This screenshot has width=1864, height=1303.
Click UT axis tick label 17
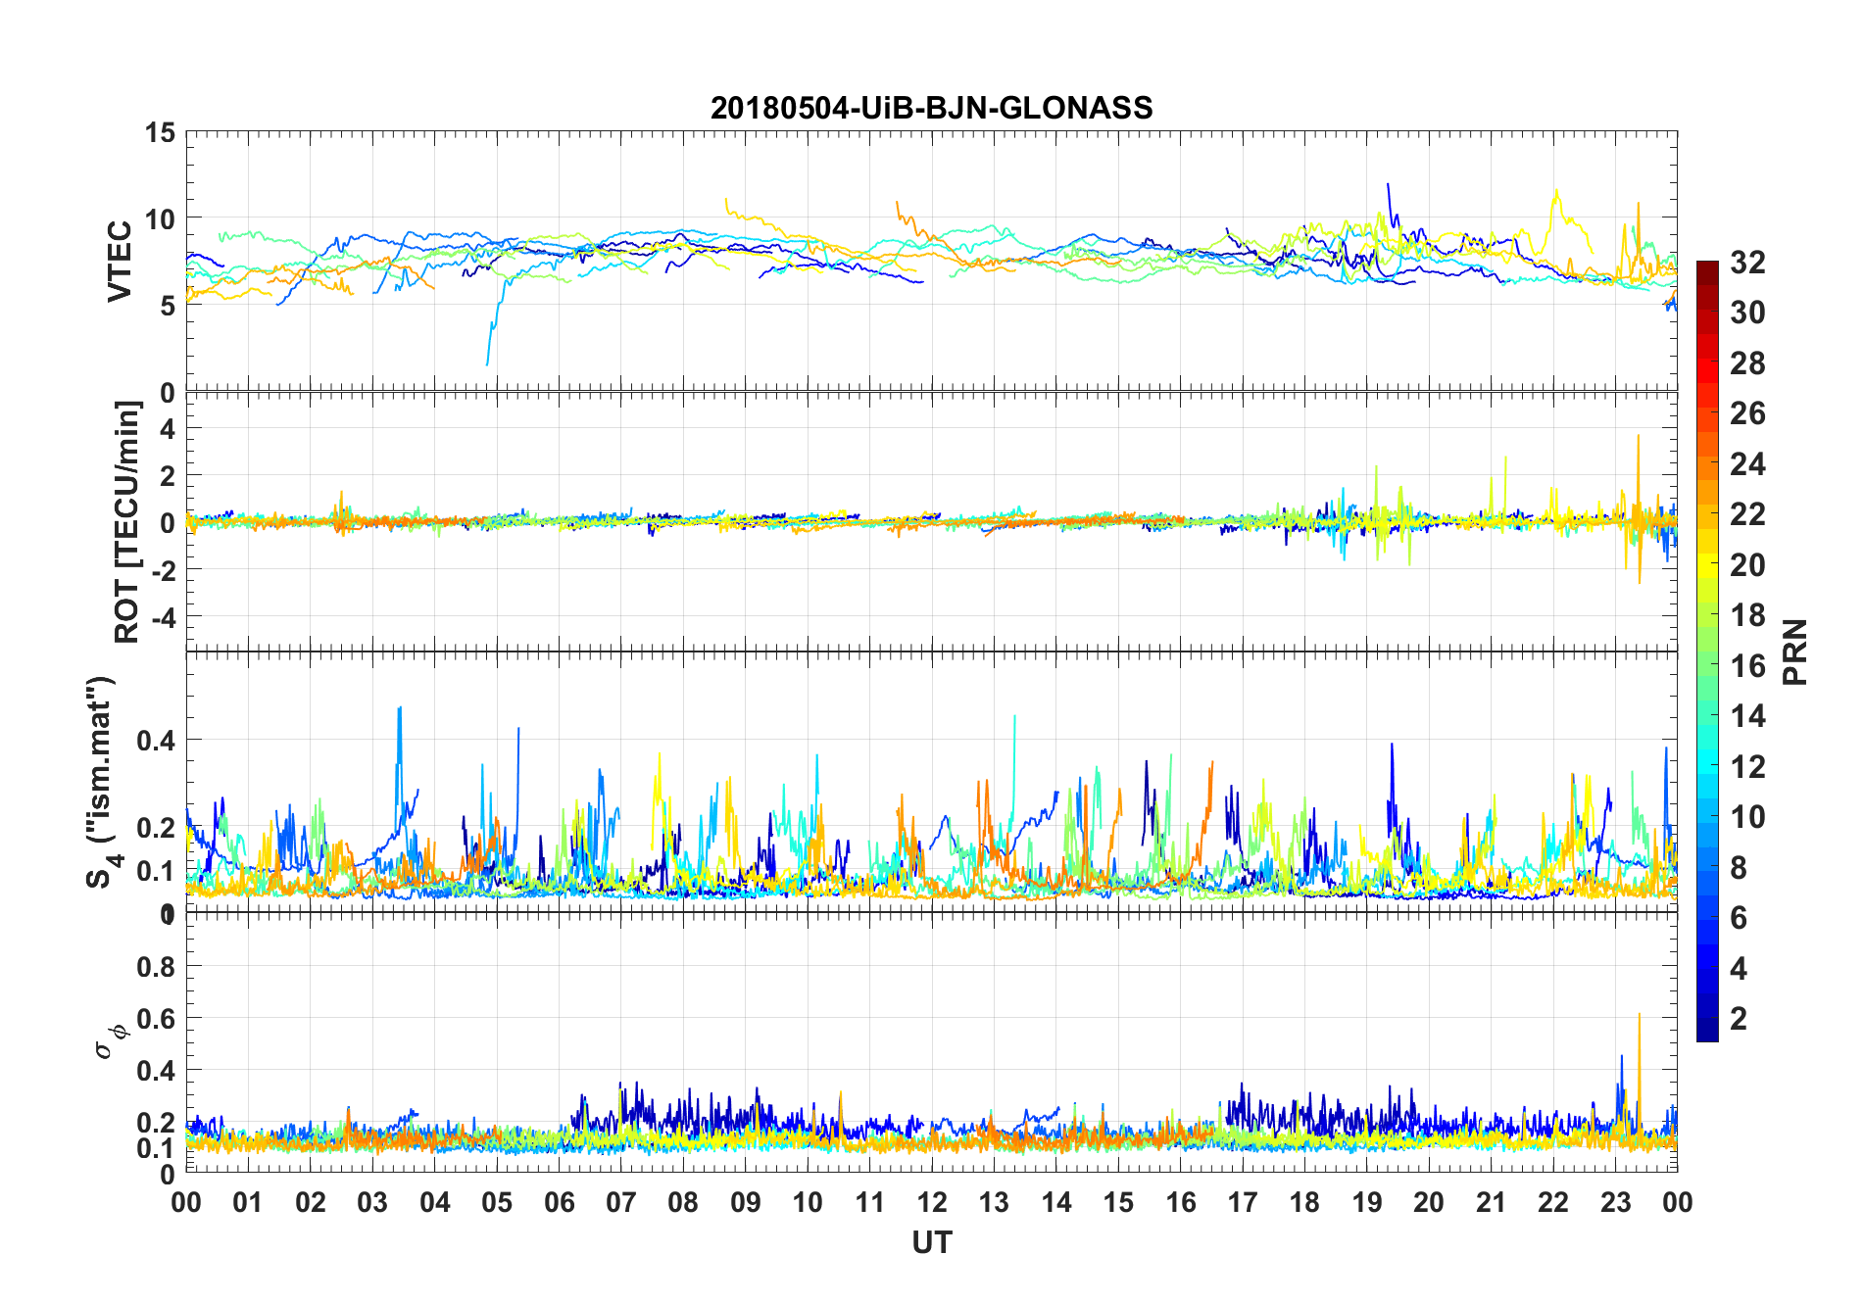coord(1243,1202)
